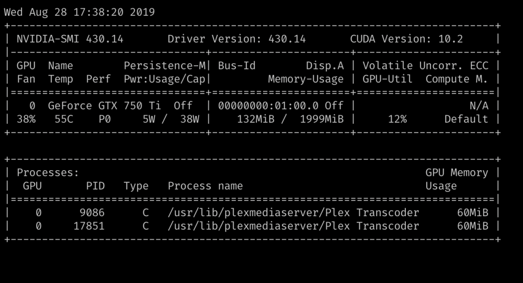Click the CUDA Version: 10.2 text
The height and width of the screenshot is (283, 523).
click(x=406, y=39)
